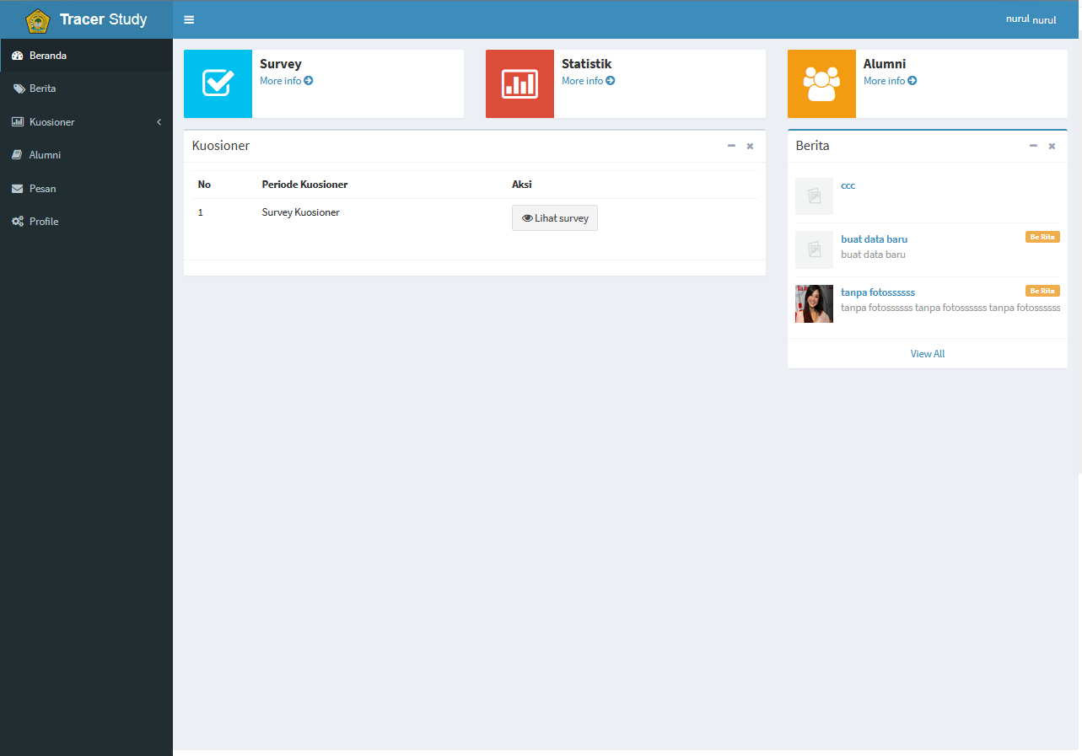Viewport: 1082px width, 756px height.
Task: Collapse the Kuosioner panel with minus icon
Action: [731, 146]
